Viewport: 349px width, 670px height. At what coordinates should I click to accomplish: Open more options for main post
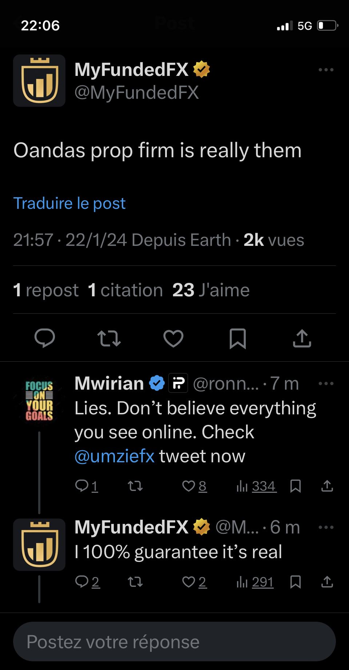click(326, 70)
